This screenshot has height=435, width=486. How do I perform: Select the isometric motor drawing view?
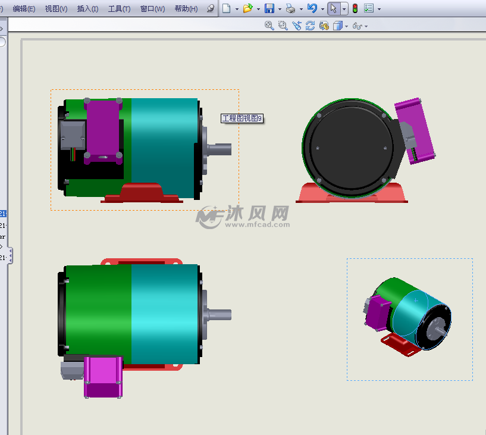click(409, 319)
